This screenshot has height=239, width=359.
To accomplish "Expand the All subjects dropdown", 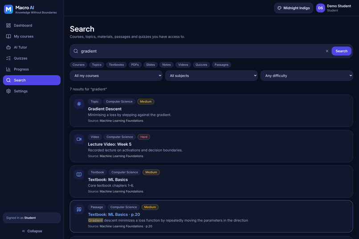I will click(211, 76).
